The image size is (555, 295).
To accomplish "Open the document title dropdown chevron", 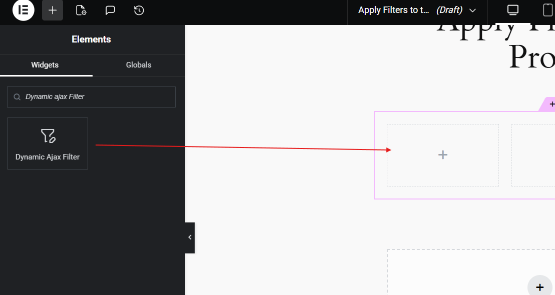I will pos(472,10).
